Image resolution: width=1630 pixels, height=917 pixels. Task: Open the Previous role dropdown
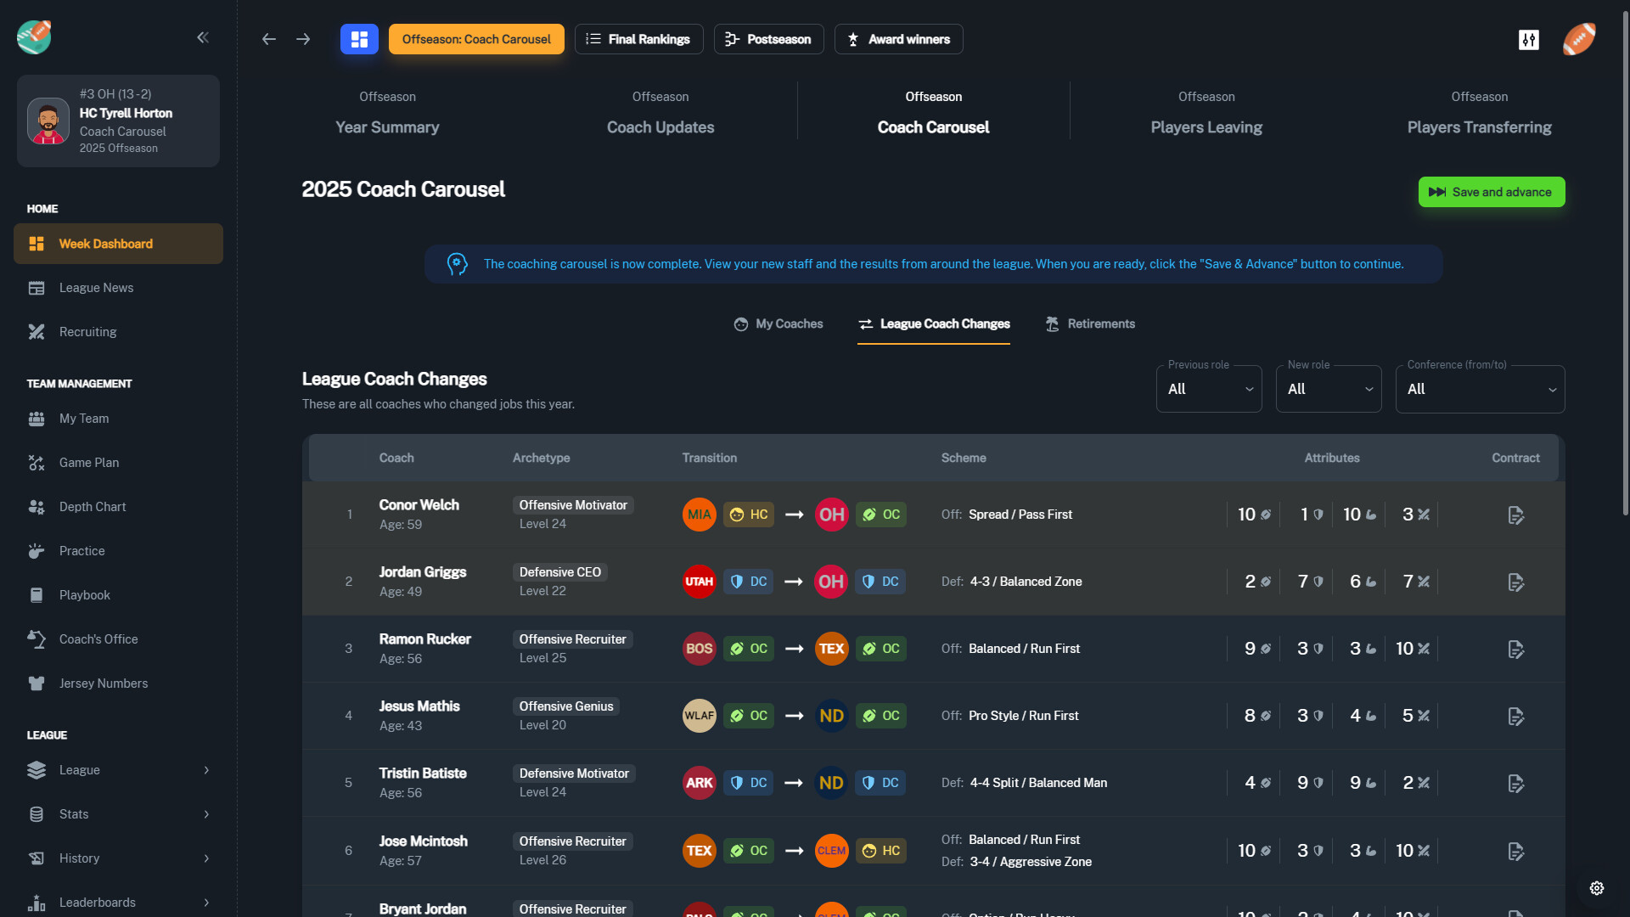pos(1209,389)
